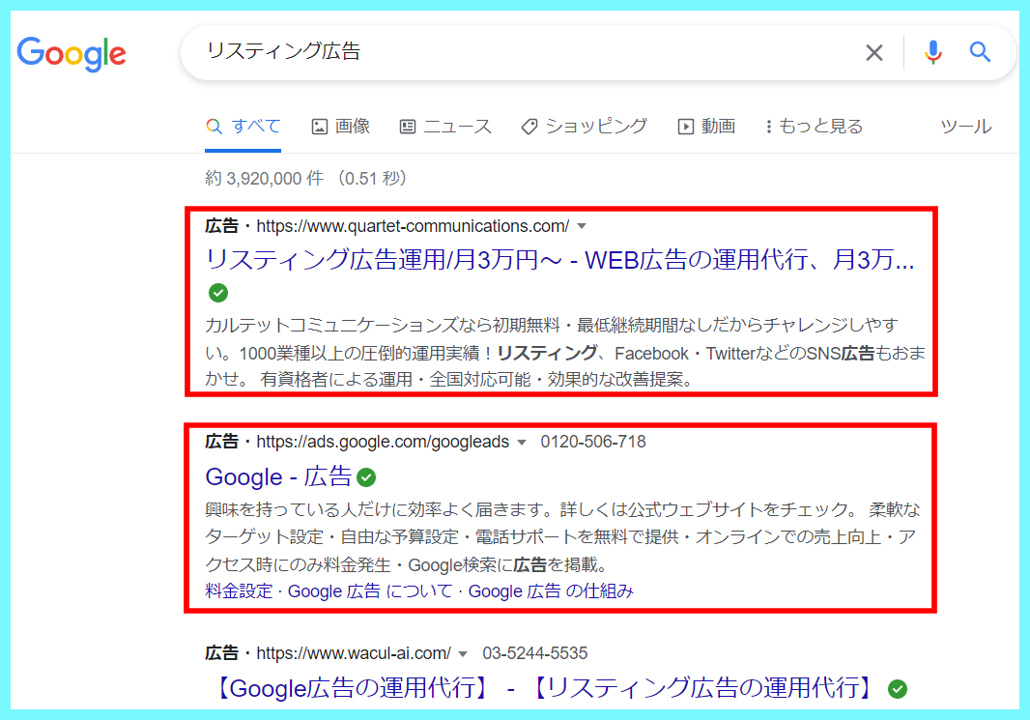Open the 【Google広告の運用代行】 ad title
The width and height of the screenshot is (1030, 720).
pyautogui.click(x=544, y=688)
